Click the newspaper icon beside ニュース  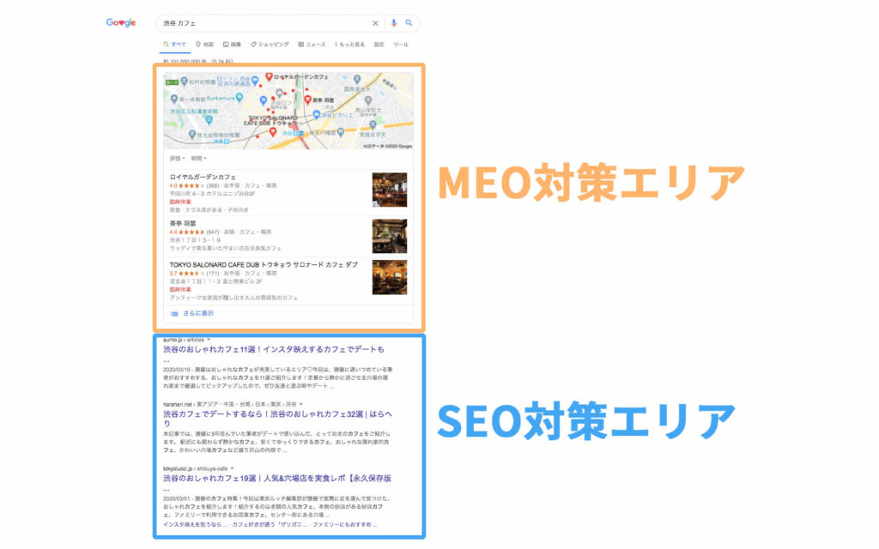tap(300, 44)
